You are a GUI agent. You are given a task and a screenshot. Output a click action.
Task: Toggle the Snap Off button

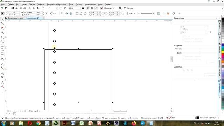pyautogui.click(x=101, y=8)
